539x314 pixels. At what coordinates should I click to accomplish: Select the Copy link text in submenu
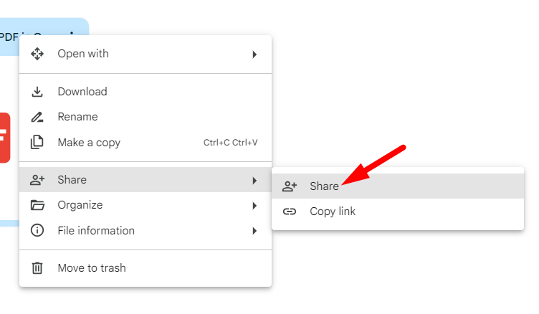[x=333, y=211]
